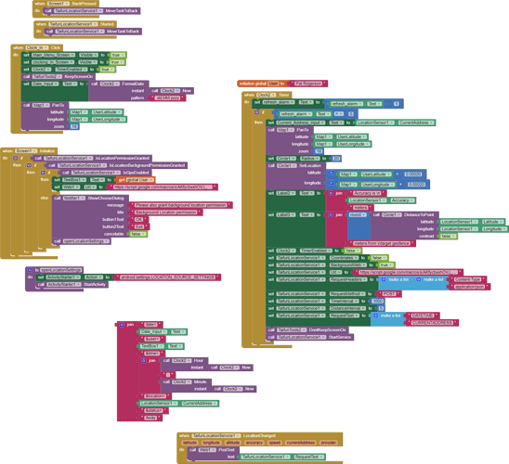
Task: Open mutator on Screen1 Initialize outer if block
Action: tap(15, 159)
